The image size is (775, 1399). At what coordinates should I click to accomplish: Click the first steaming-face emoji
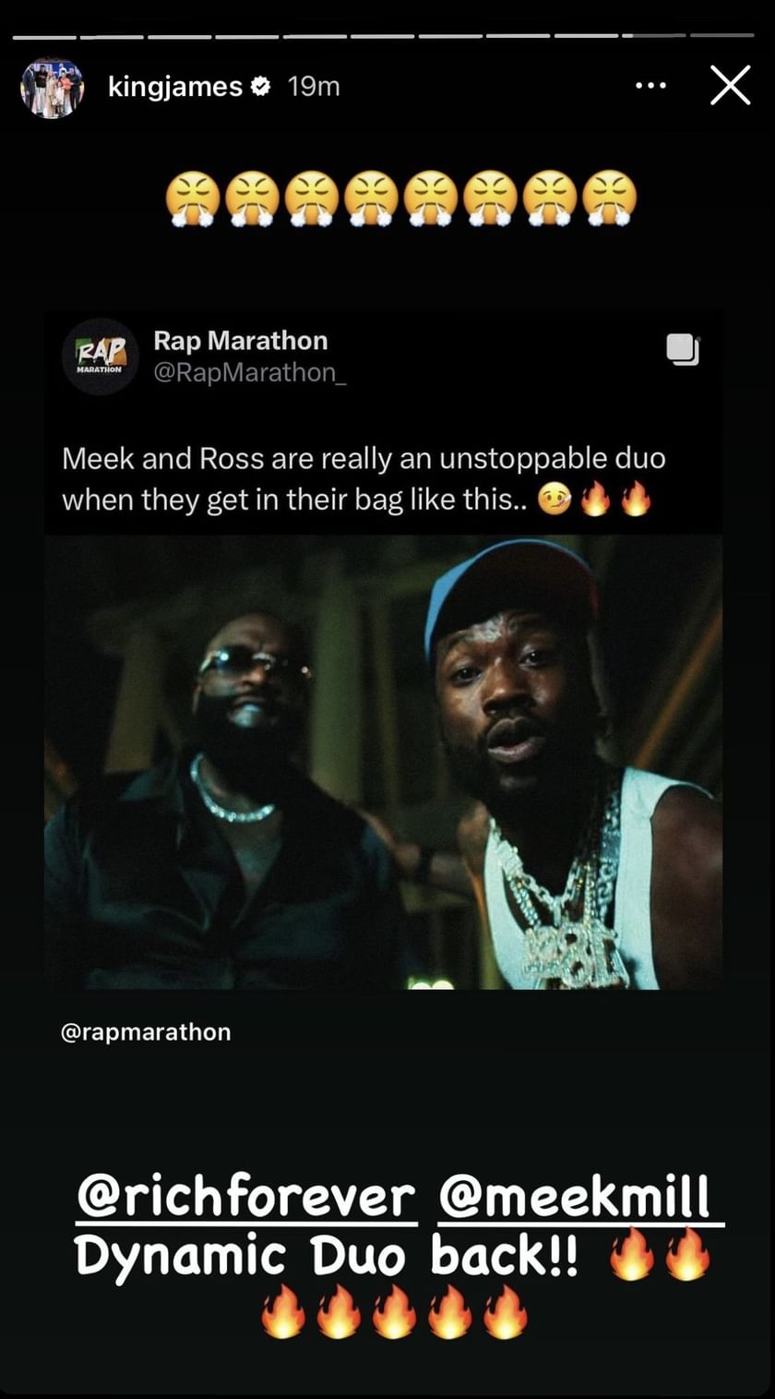tap(192, 199)
